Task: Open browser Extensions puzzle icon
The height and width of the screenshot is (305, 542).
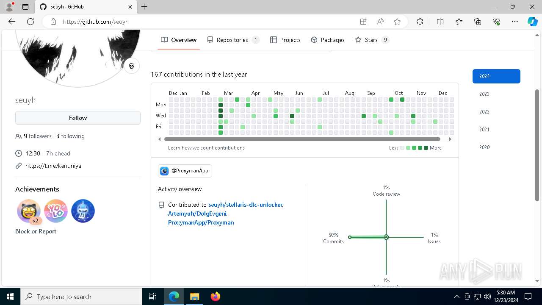Action: coord(420,22)
